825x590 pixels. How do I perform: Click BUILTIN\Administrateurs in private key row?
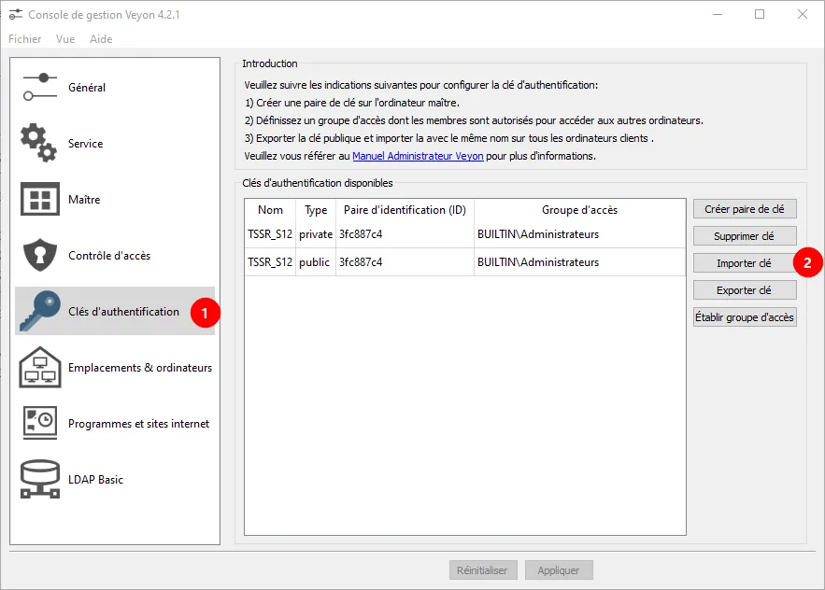(x=580, y=234)
